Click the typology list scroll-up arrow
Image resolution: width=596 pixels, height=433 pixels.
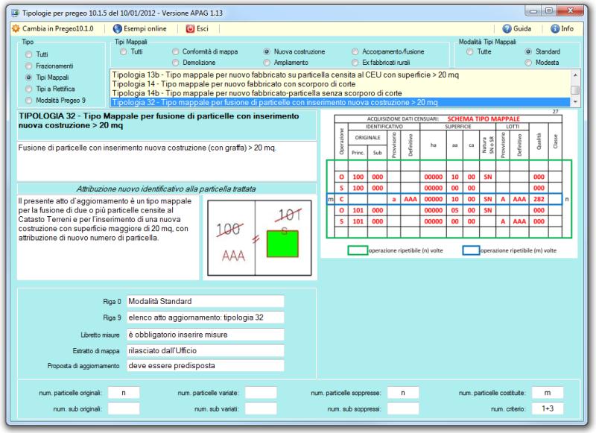tap(575, 75)
